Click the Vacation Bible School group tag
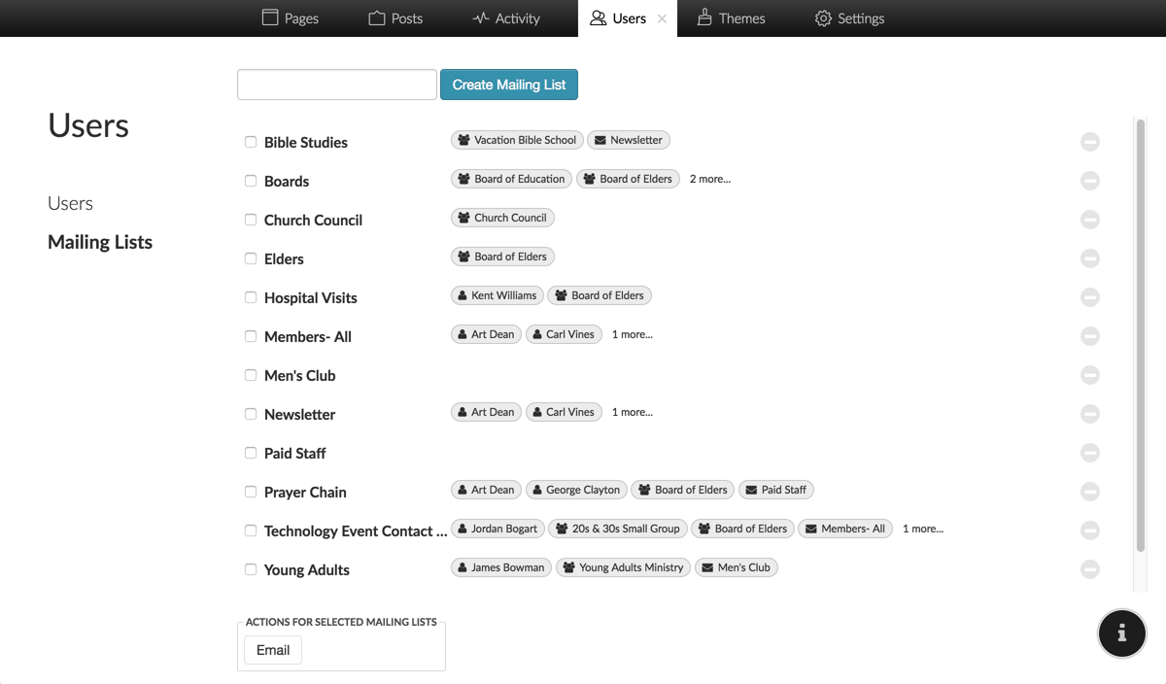Image resolution: width=1166 pixels, height=684 pixels. [517, 139]
